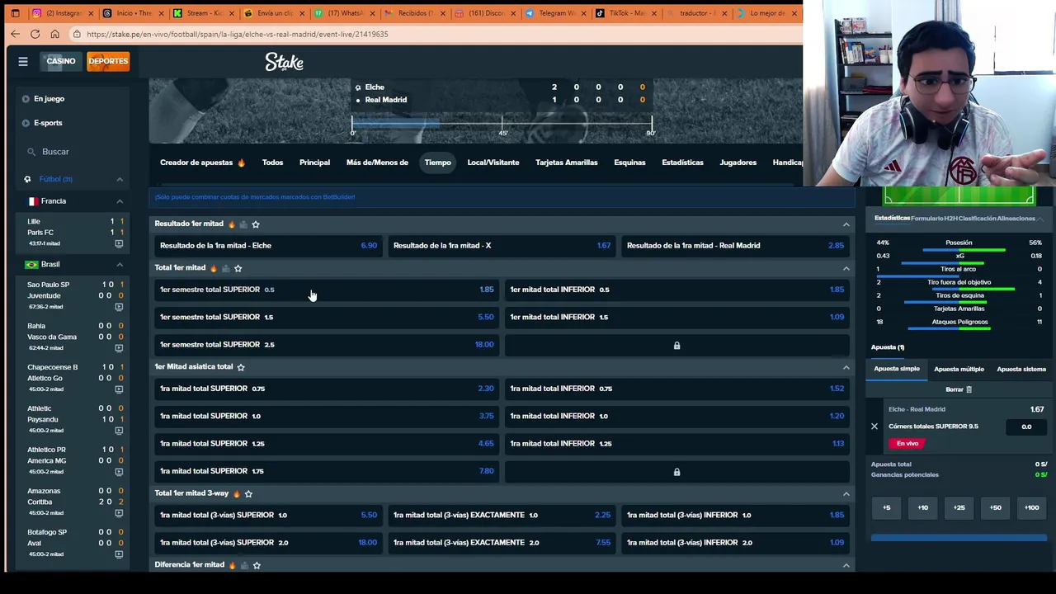Click the search magnifier icon in sidebar
Viewport: 1056px width, 594px height.
[31, 152]
